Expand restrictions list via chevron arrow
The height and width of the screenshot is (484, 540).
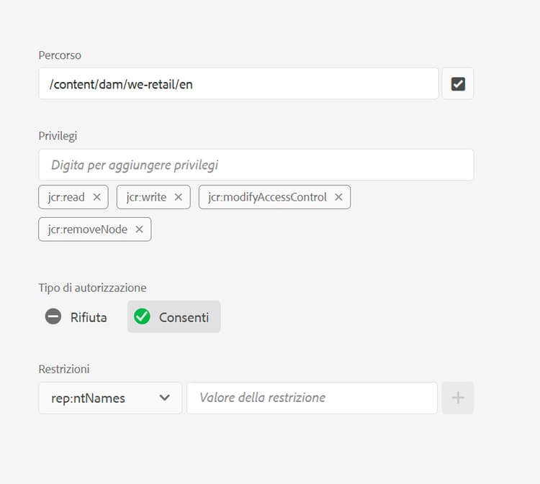click(165, 398)
